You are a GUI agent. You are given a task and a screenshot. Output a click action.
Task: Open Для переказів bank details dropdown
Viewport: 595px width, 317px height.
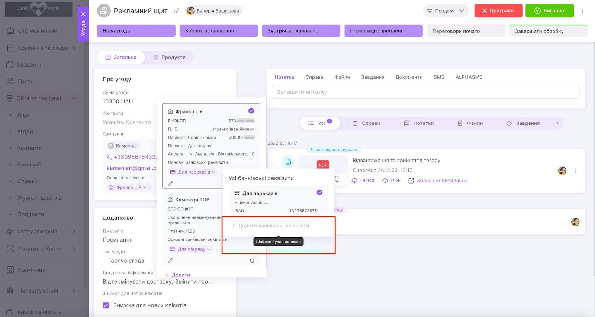(x=193, y=172)
